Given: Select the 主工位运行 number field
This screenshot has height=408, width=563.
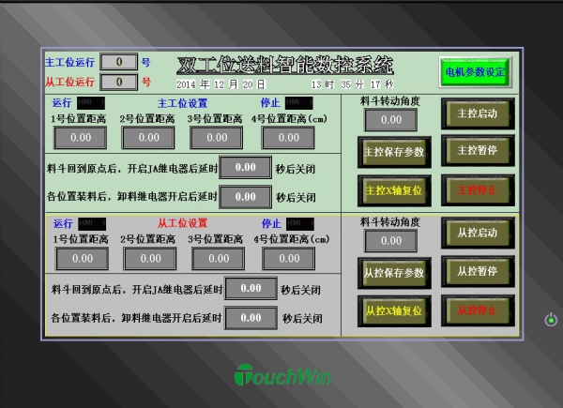Looking at the screenshot, I should click(118, 62).
